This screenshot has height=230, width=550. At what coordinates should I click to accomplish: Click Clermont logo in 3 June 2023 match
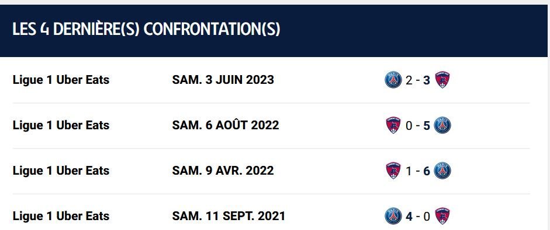click(442, 80)
